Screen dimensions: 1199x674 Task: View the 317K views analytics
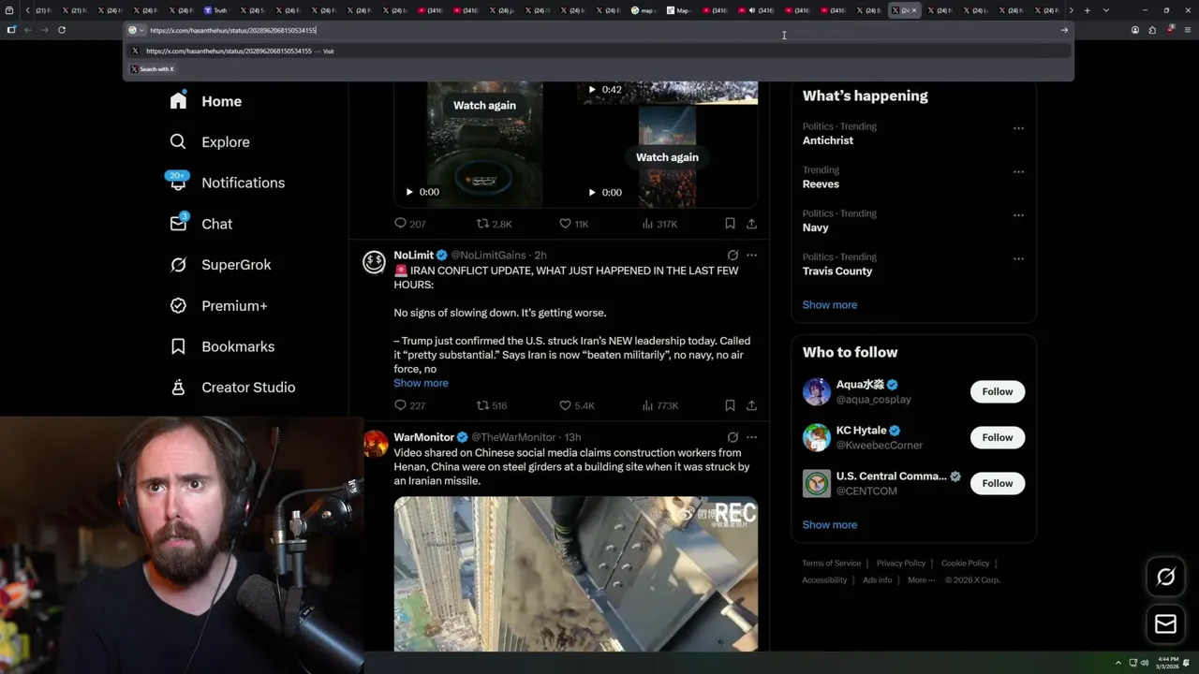coord(659,224)
